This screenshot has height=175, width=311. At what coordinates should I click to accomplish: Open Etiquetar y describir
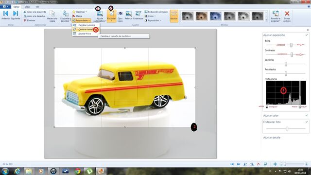pos(66,16)
